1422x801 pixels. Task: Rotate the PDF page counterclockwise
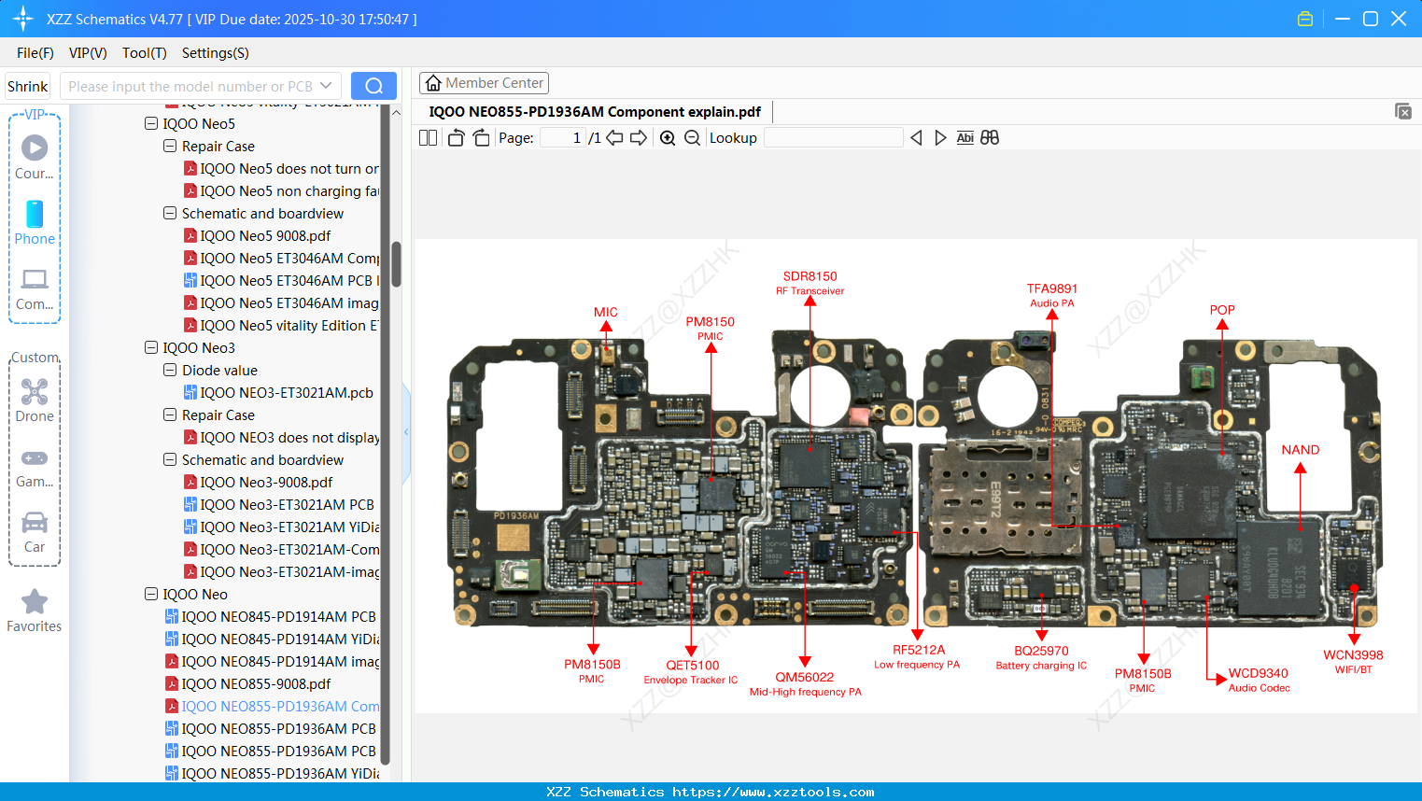455,137
